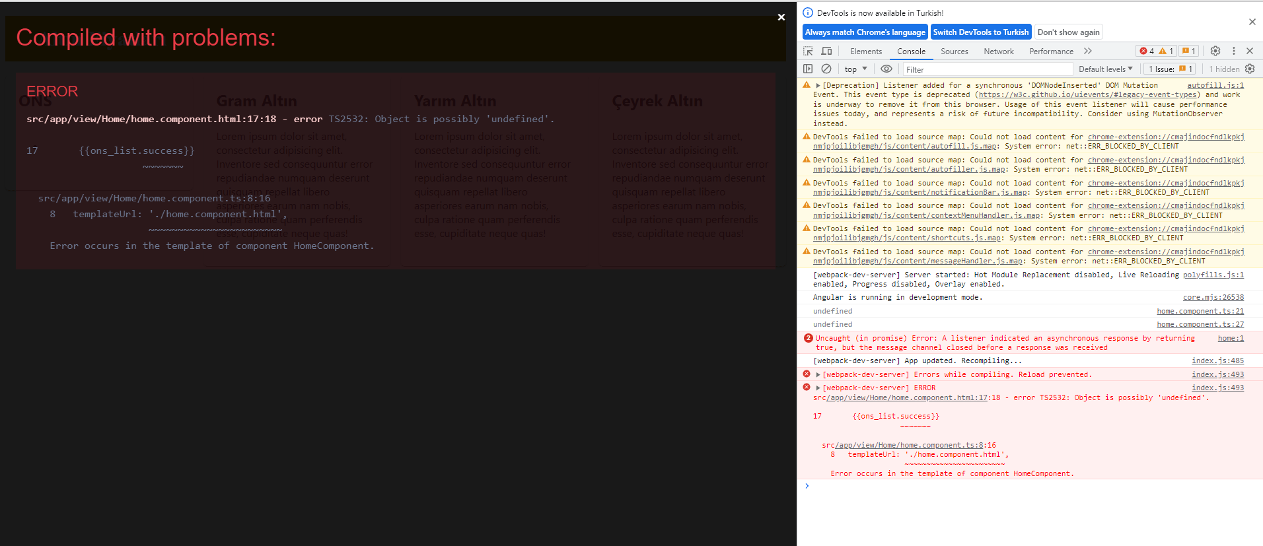Viewport: 1263px width, 546px height.
Task: Click the issues count badge in the tab bar
Action: pyautogui.click(x=1189, y=51)
